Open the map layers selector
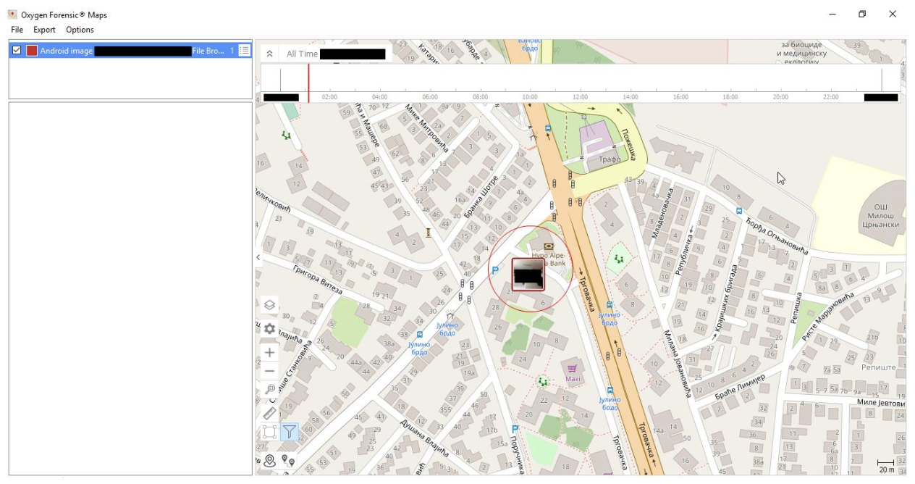 pyautogui.click(x=269, y=305)
